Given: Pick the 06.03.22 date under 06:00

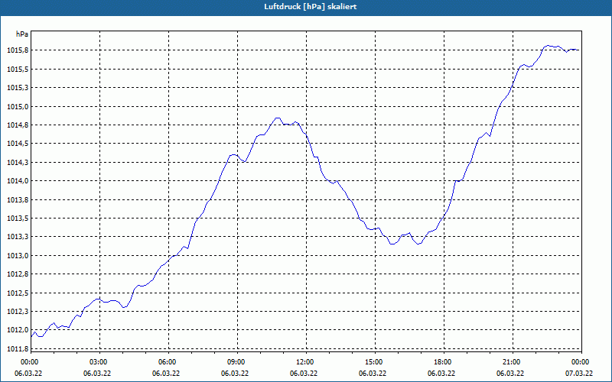Looking at the screenshot, I should [x=166, y=374].
